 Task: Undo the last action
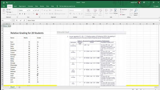click(7, 2)
